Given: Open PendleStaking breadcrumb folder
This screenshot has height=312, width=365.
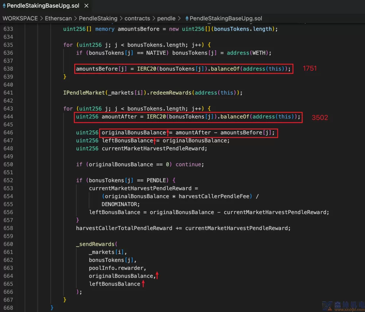Looking at the screenshot, I should point(98,18).
